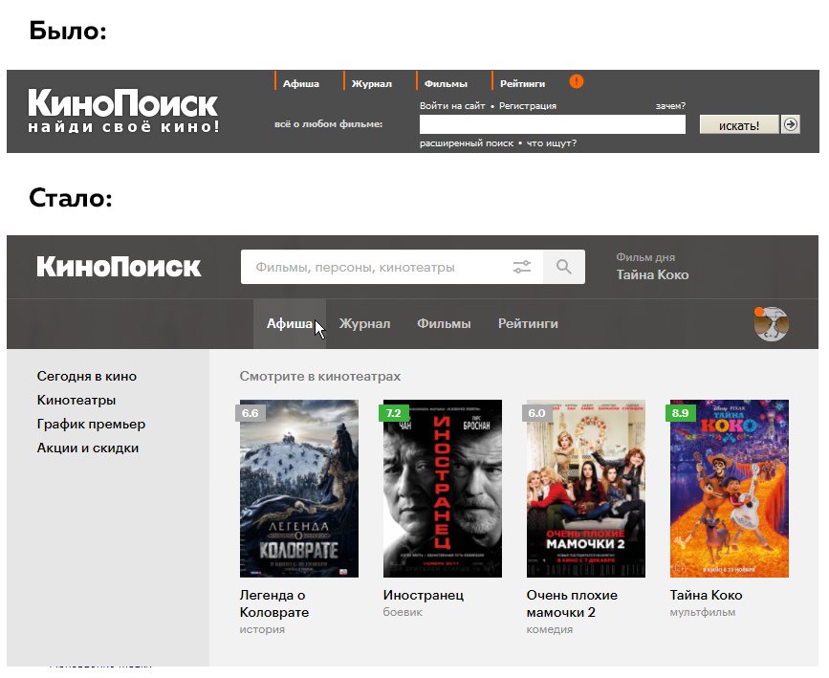
Task: Select Журнал tab in new navigation bar
Action: 364,323
